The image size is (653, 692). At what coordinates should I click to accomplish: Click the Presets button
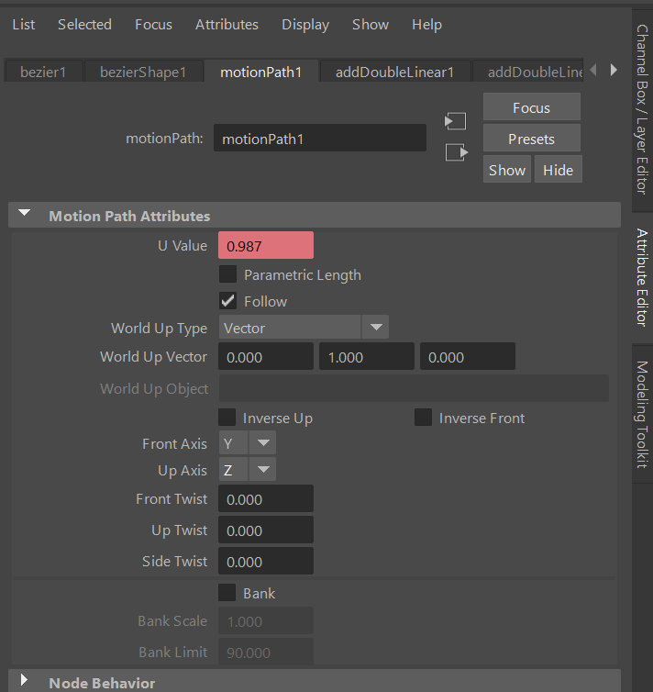click(x=532, y=139)
